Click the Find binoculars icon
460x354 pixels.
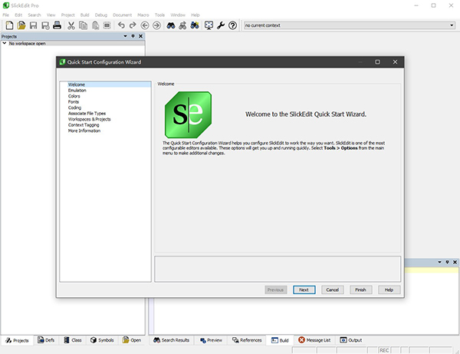tap(171, 25)
